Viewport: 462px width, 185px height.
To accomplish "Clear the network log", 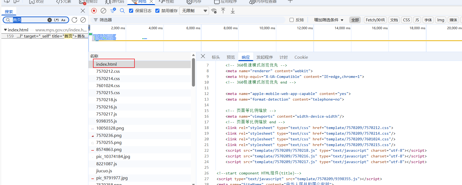I will (103, 11).
